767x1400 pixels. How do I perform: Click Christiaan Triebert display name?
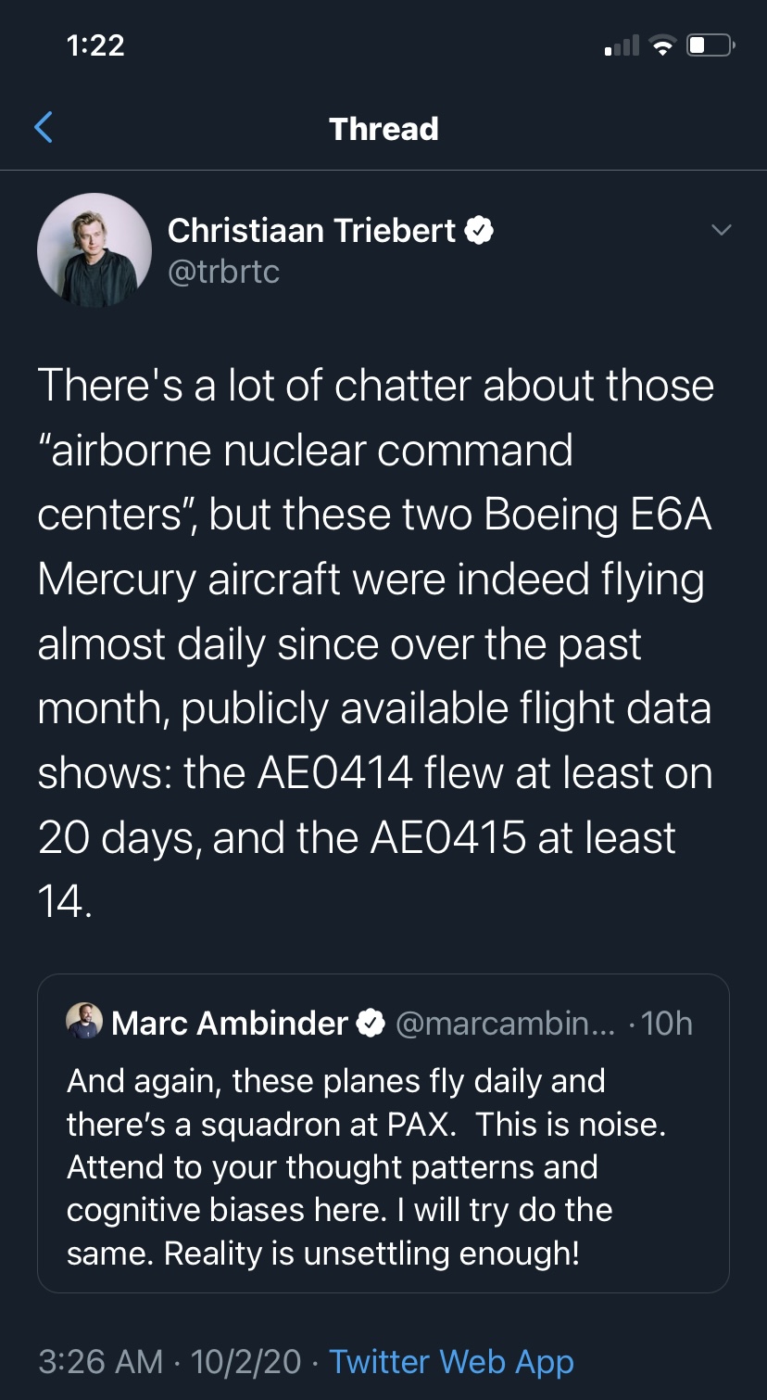(312, 231)
